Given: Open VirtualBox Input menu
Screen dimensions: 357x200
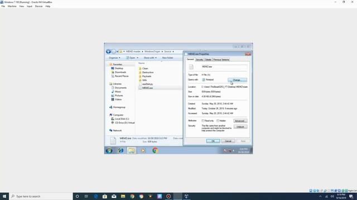Looking at the screenshot, I should coord(30,6).
